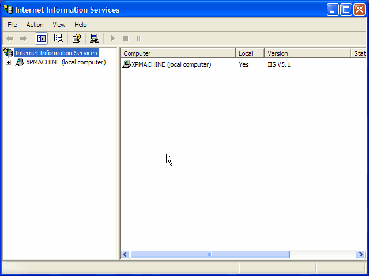Screen dimensions: 369x276
Task: Open the Help menu
Action: [81, 25]
